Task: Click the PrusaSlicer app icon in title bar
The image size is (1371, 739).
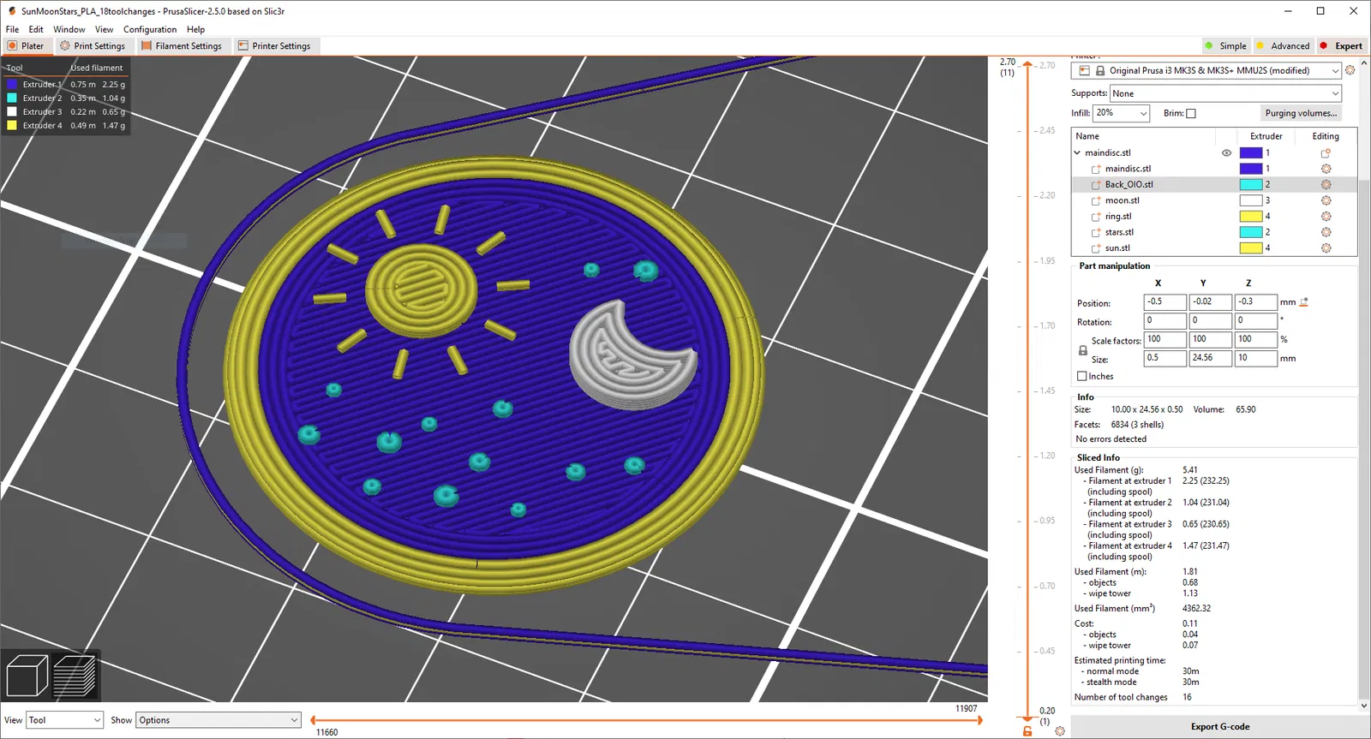Action: [11, 11]
